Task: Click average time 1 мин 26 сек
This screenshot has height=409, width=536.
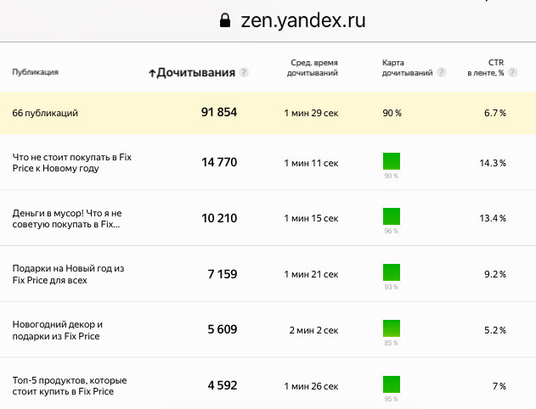Action: (x=311, y=386)
